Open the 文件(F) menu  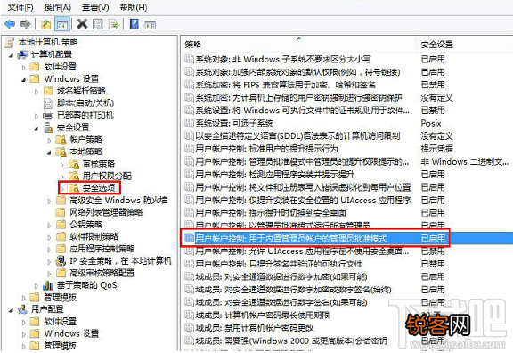pyautogui.click(x=20, y=7)
